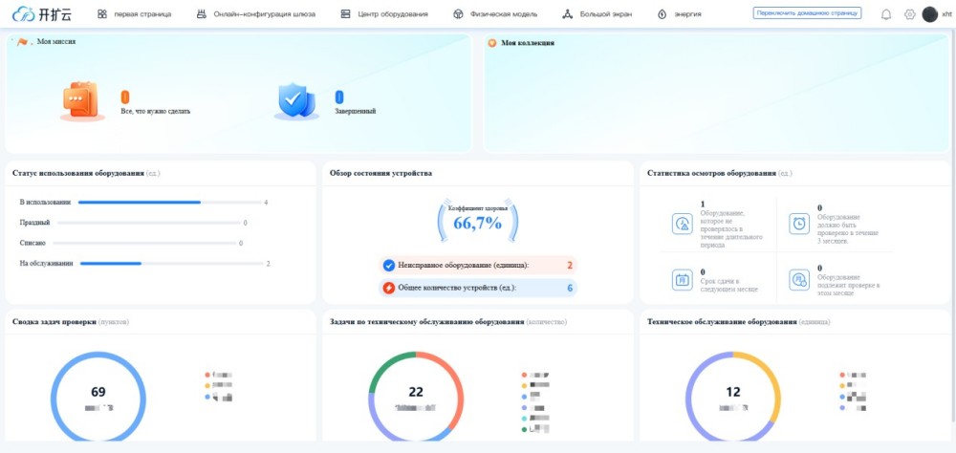Open Онлайн-конфигурация шлюза menu
The width and height of the screenshot is (956, 453).
254,14
